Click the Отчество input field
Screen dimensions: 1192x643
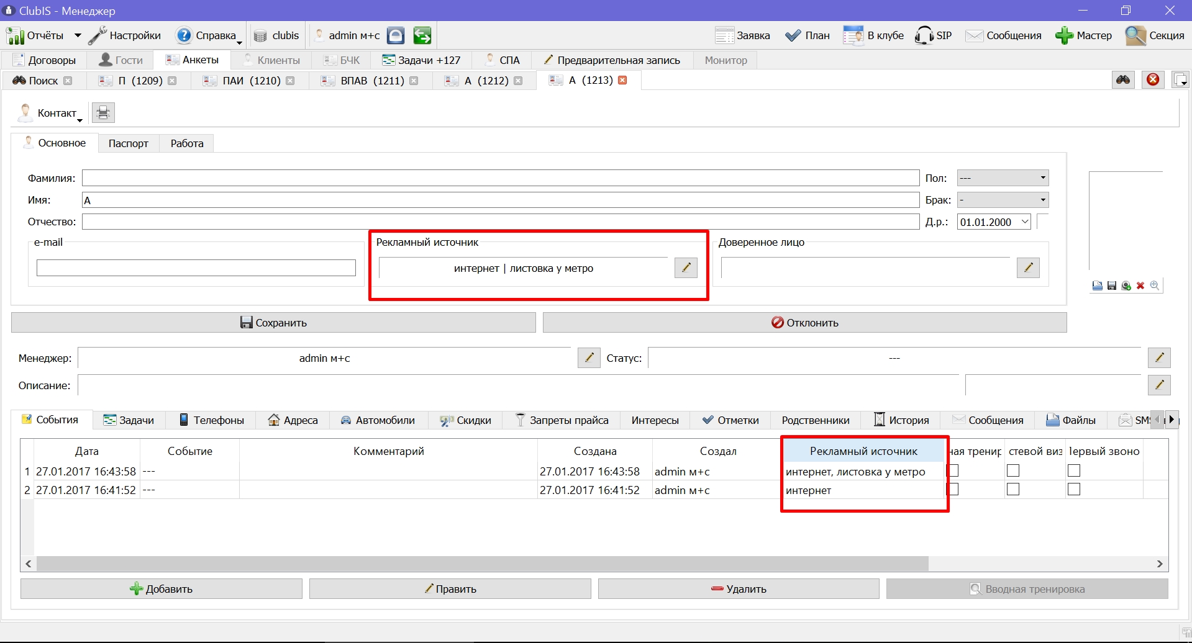tap(501, 222)
